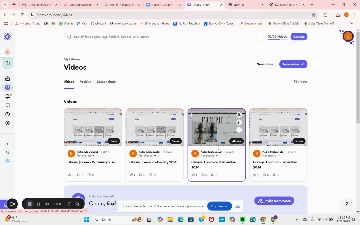Go to Home via house icon
Viewport: 360px width, 225px height.
click(8, 78)
